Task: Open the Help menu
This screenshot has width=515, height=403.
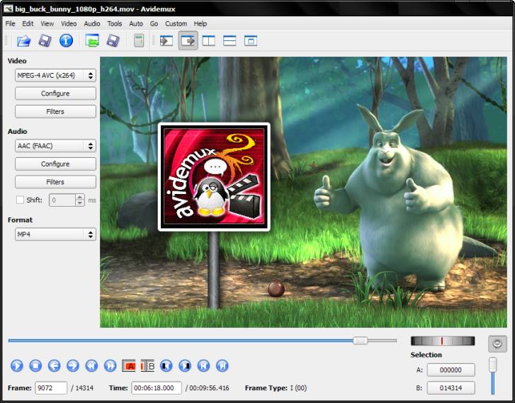Action: pyautogui.click(x=200, y=23)
